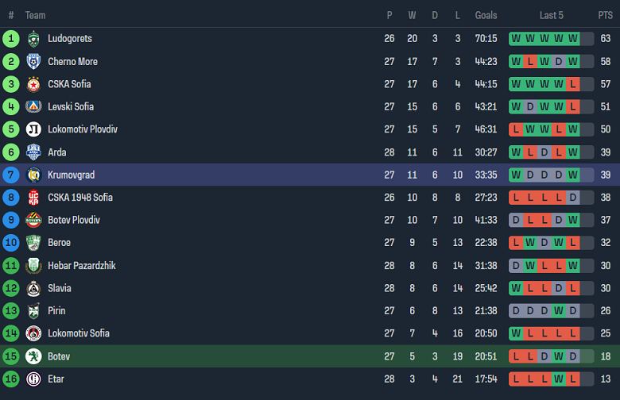Click the Cherno More team logo
Screen dimensions: 620x400
pyautogui.click(x=33, y=61)
